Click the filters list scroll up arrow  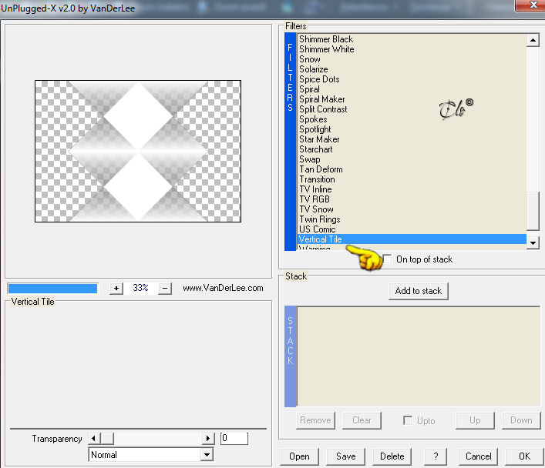click(x=533, y=40)
